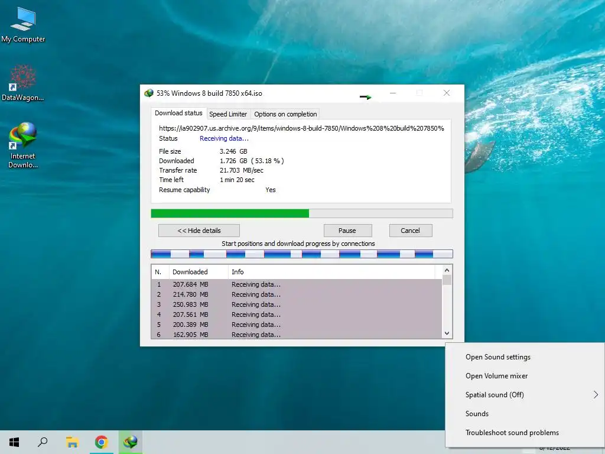Select connection row 2 with 214.780 MB
The image size is (605, 454).
point(297,294)
